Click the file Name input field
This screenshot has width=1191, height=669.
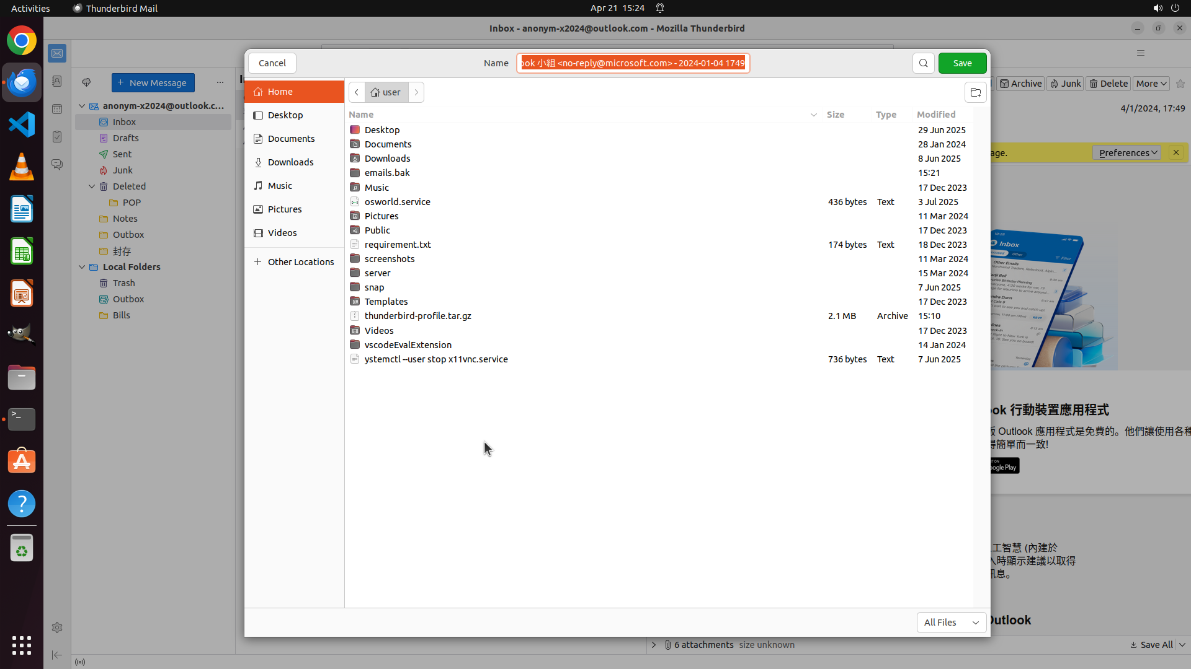(633, 63)
